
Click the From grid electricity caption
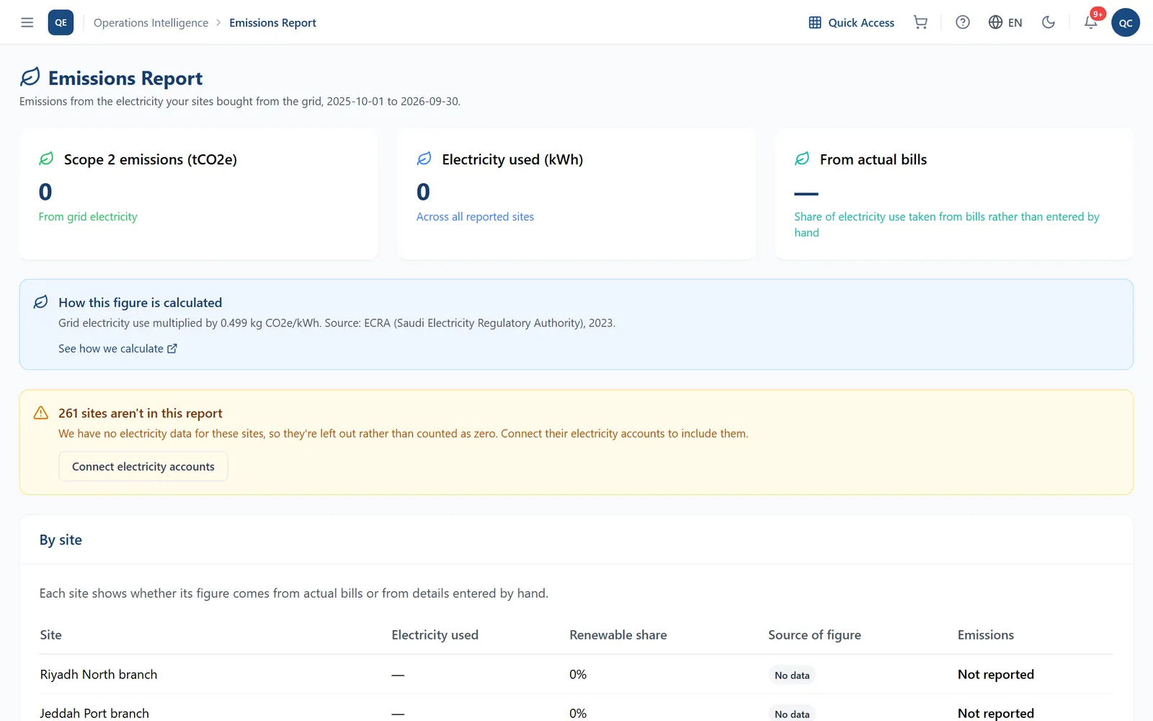click(x=88, y=217)
